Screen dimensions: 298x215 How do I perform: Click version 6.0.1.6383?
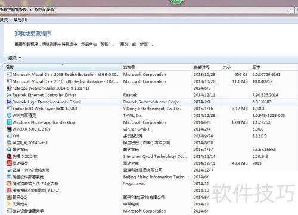262,102
